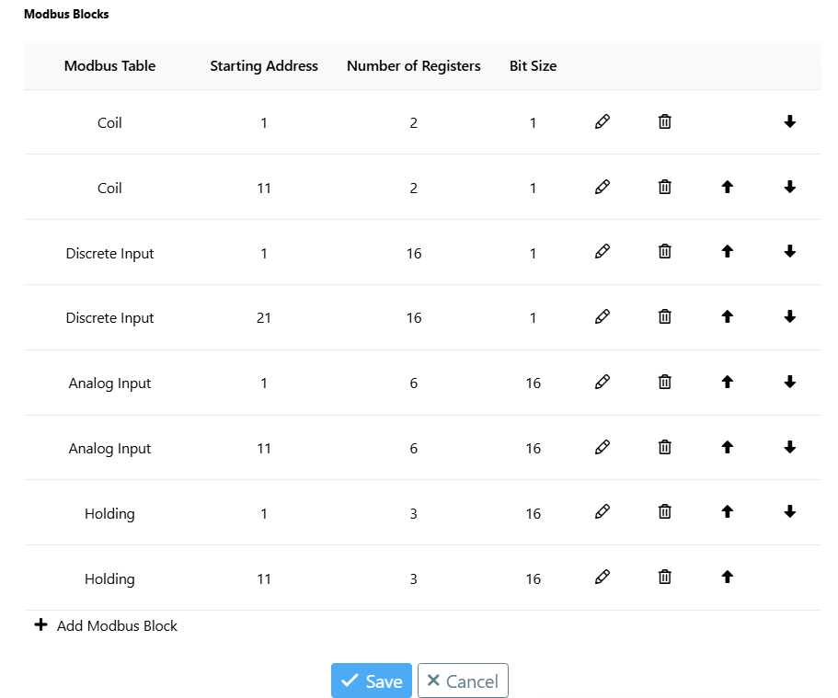Delete Analog Input block at address 1
The image size is (838, 698).
click(665, 383)
